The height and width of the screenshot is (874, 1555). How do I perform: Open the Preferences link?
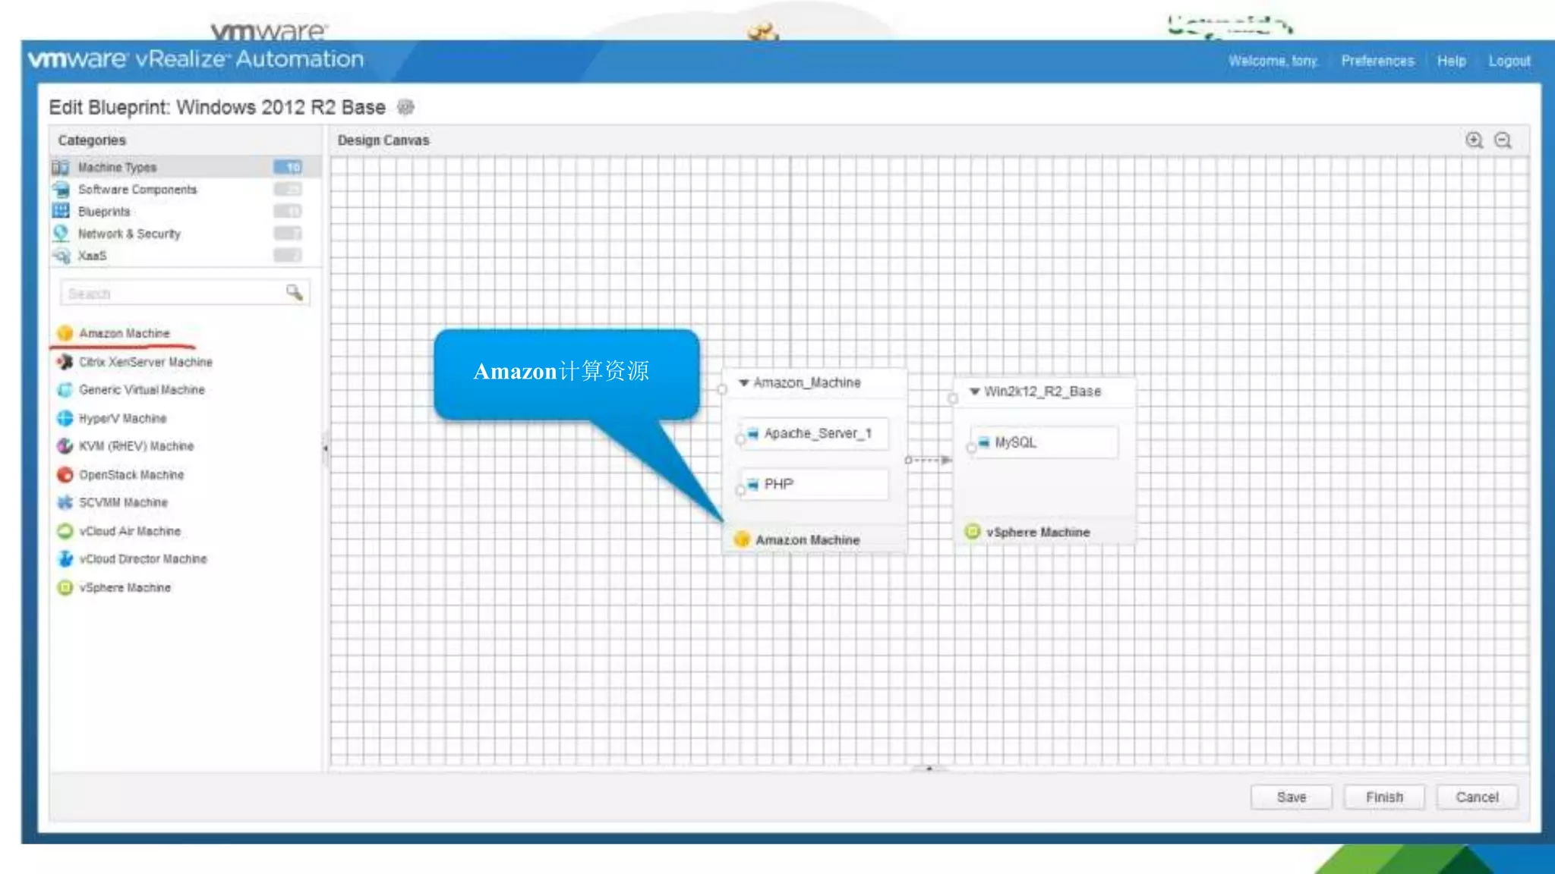point(1377,61)
